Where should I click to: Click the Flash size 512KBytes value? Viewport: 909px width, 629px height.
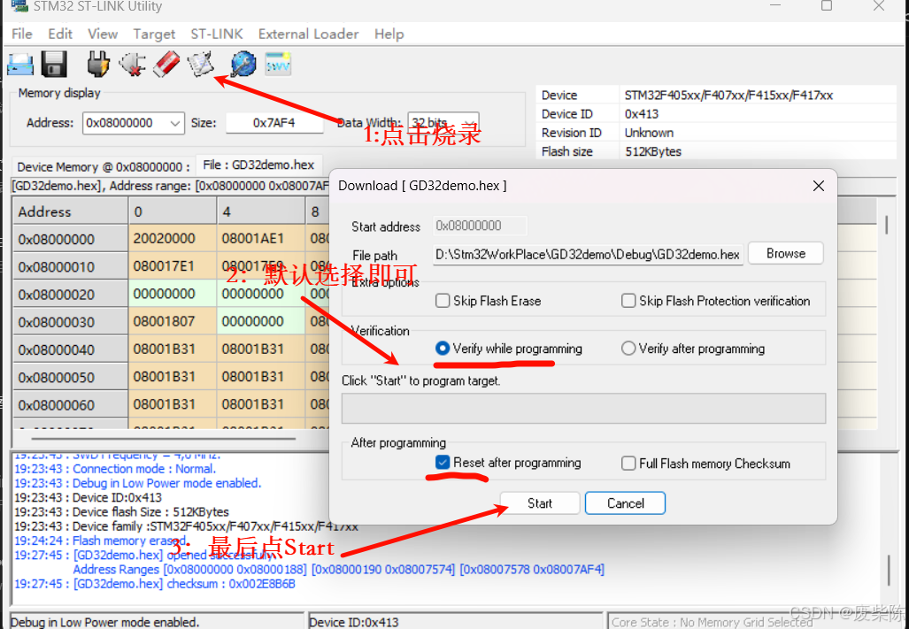[653, 152]
